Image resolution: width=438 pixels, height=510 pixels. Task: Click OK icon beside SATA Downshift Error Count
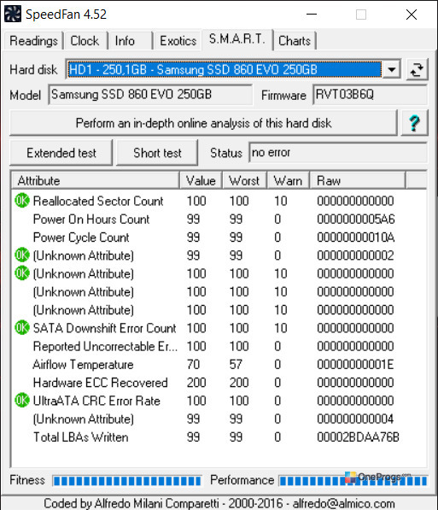(22, 327)
